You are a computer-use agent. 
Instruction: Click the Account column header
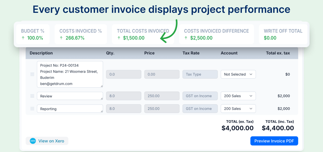tap(229, 53)
